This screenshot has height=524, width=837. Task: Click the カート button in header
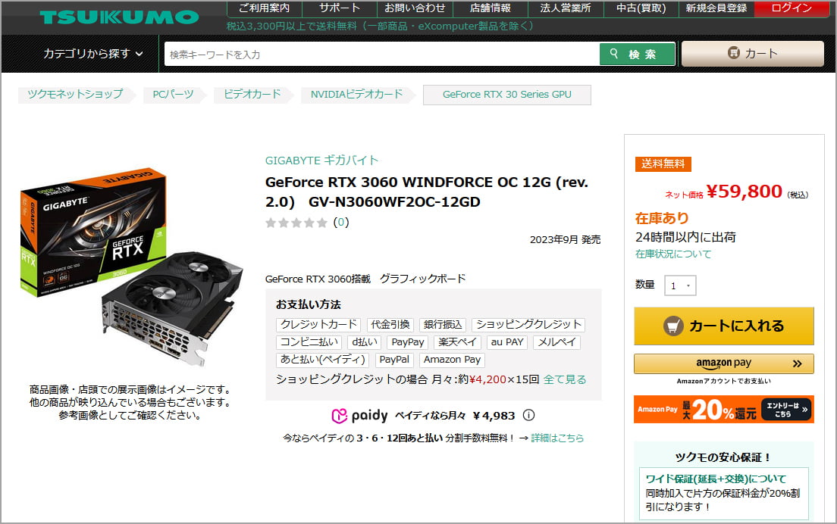pyautogui.click(x=753, y=53)
